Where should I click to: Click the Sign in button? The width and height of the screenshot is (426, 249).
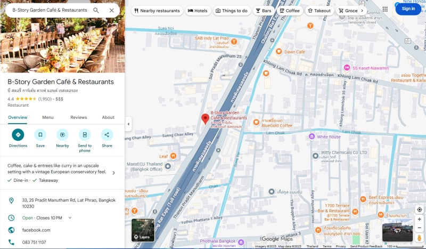408,9
